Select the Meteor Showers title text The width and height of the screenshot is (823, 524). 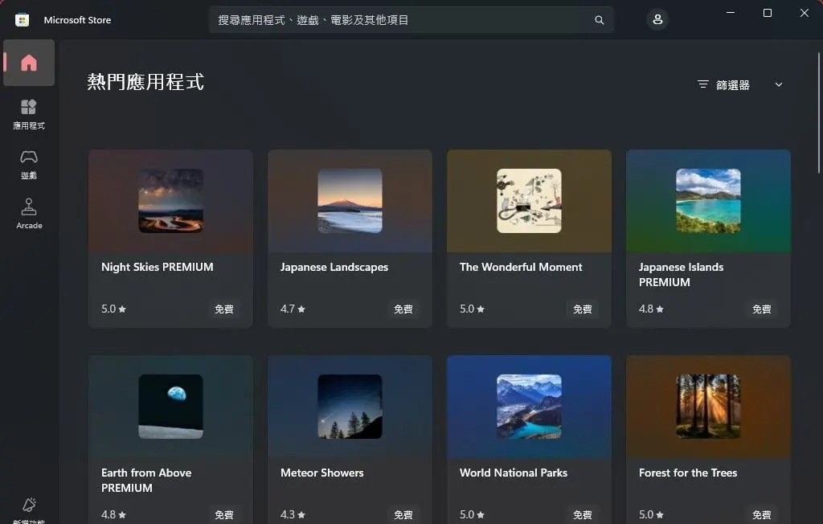coord(321,473)
